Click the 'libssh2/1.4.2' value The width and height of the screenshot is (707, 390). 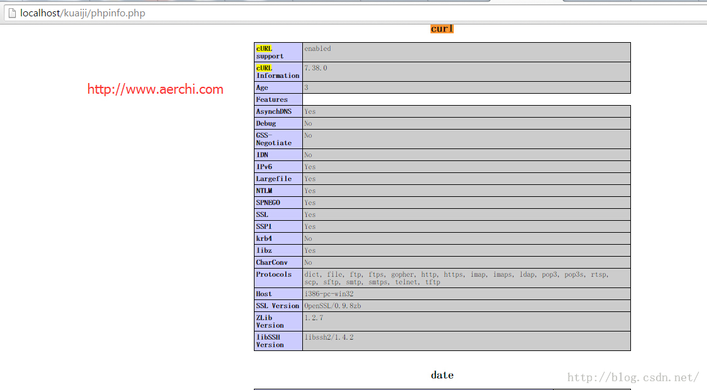[x=329, y=337]
